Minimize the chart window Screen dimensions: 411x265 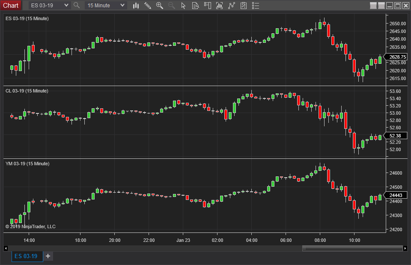390,6
